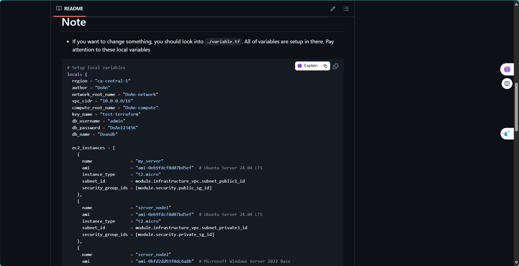This screenshot has height=266, width=519.
Task: Click the db_name "Doandb" value
Action: coord(108,134)
